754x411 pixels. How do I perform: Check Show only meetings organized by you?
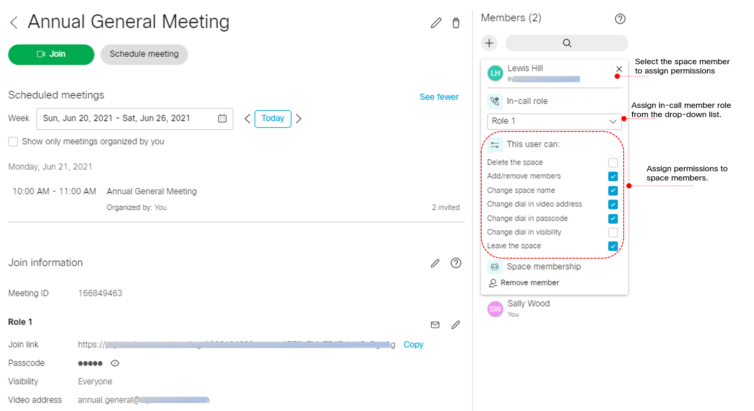[13, 142]
